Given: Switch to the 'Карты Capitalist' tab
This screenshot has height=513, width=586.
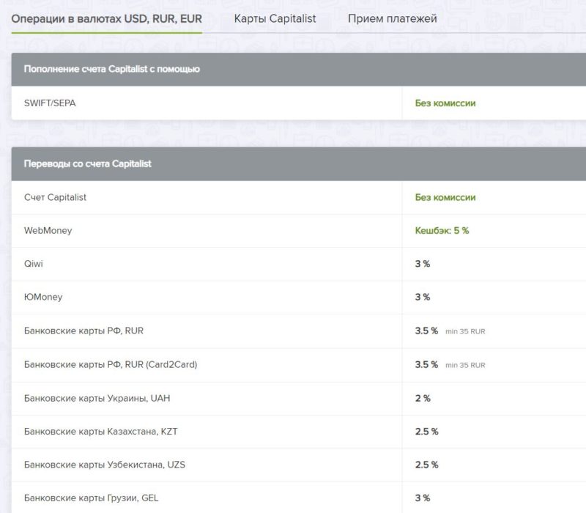Looking at the screenshot, I should pos(275,19).
